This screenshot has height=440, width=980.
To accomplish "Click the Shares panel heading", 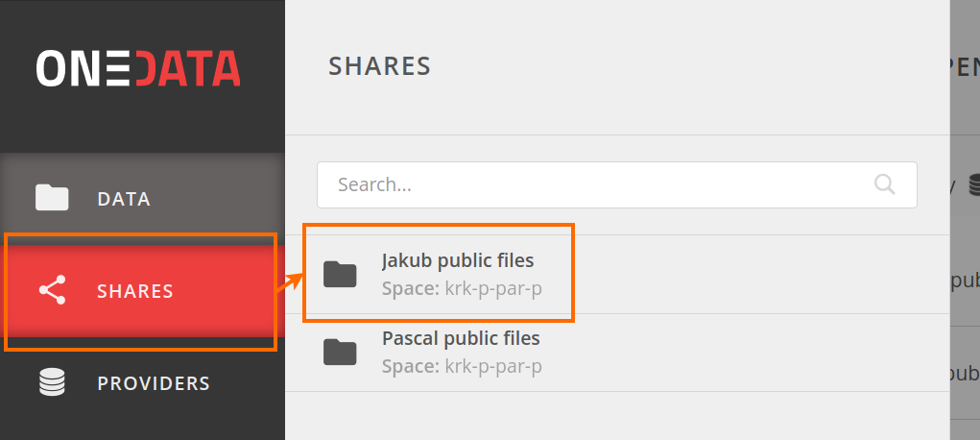I will pyautogui.click(x=380, y=66).
